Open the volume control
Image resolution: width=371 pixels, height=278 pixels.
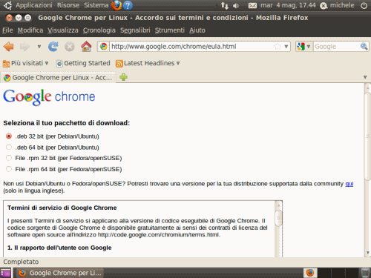pyautogui.click(x=236, y=5)
